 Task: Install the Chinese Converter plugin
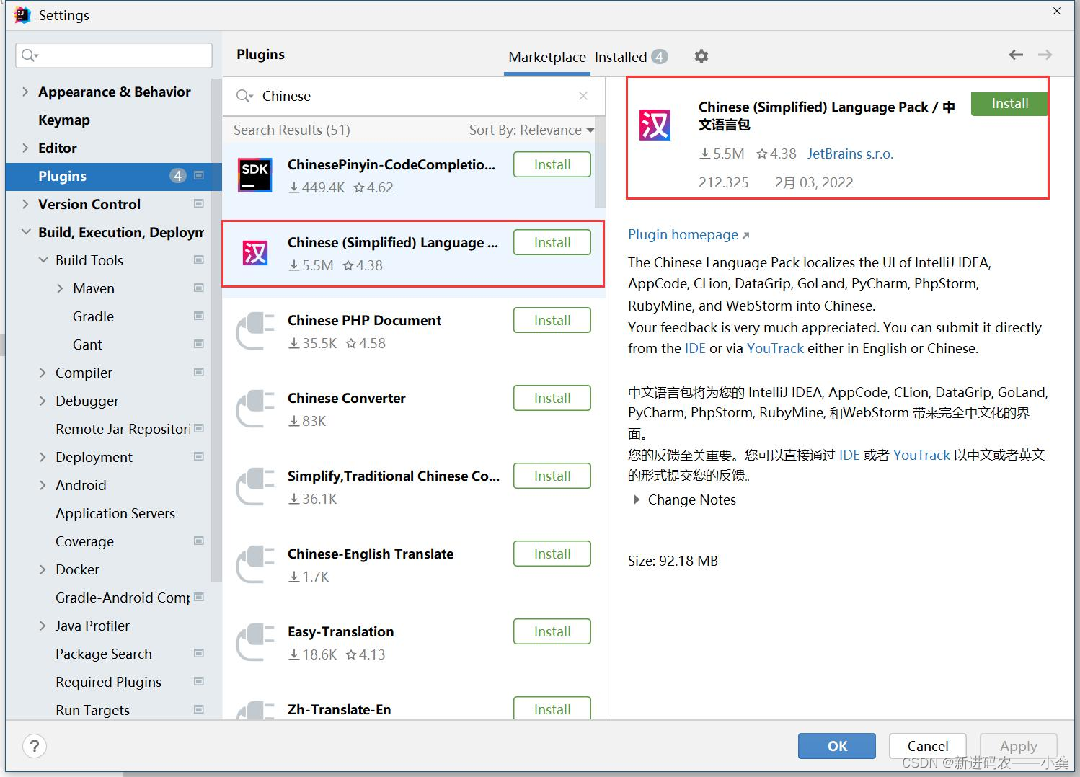(552, 398)
